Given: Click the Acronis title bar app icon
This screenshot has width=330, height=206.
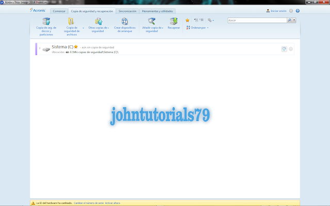Looking at the screenshot, I should click(2, 2).
